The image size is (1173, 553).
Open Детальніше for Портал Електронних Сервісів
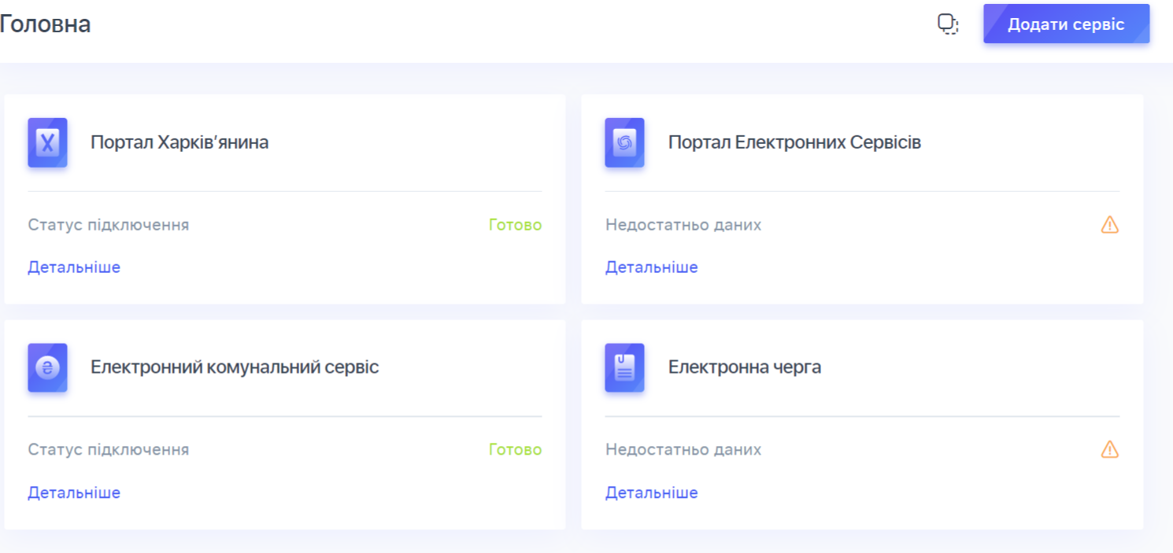click(x=651, y=267)
